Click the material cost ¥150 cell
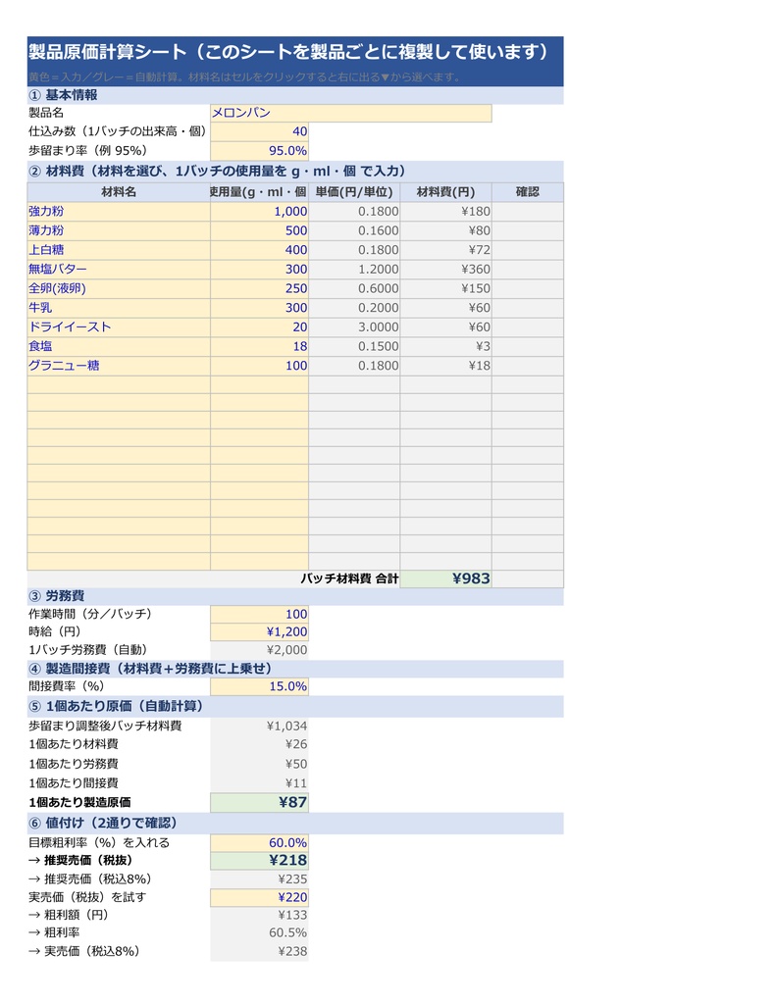776x1004 pixels. click(446, 289)
